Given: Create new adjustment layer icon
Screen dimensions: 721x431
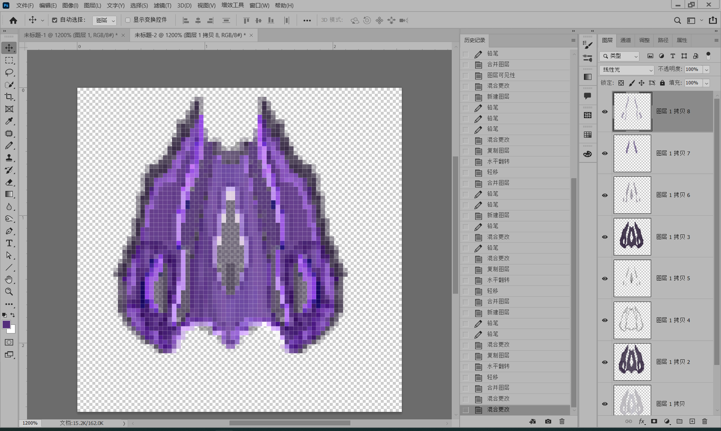Looking at the screenshot, I should pos(667,421).
